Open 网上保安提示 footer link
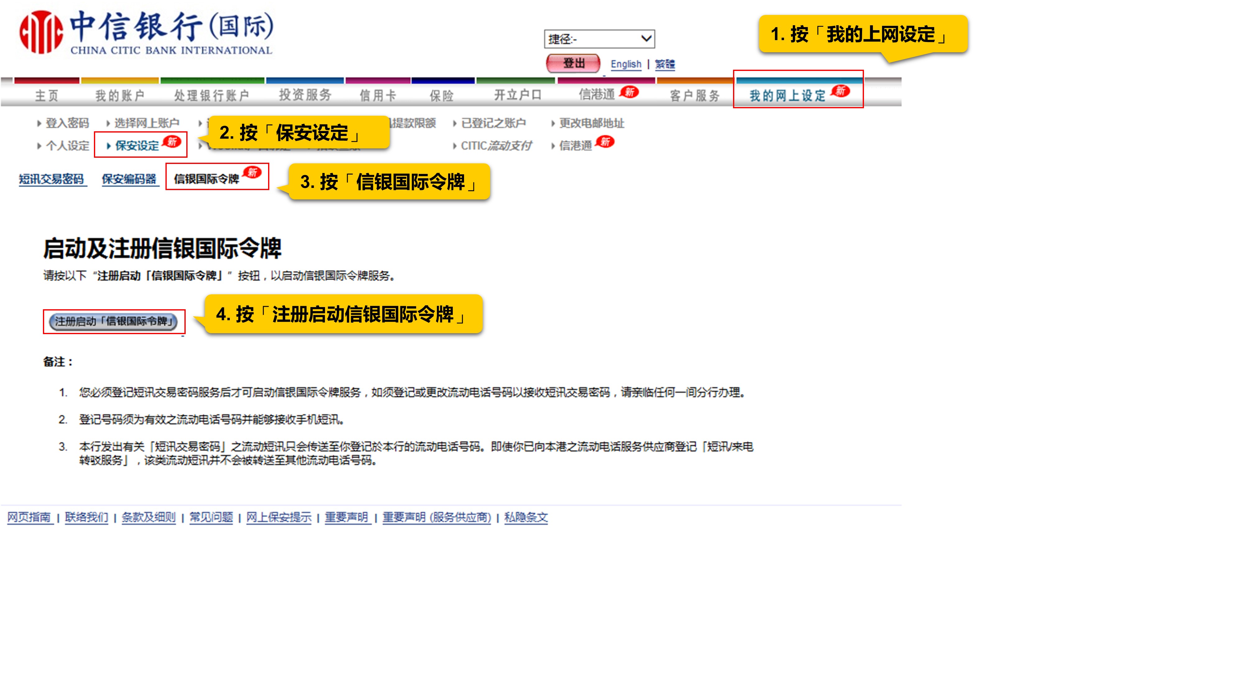The image size is (1244, 700). coord(279,517)
